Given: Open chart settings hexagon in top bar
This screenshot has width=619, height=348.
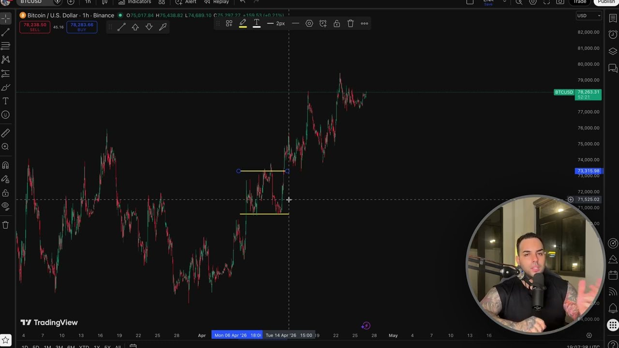Looking at the screenshot, I should click(533, 2).
